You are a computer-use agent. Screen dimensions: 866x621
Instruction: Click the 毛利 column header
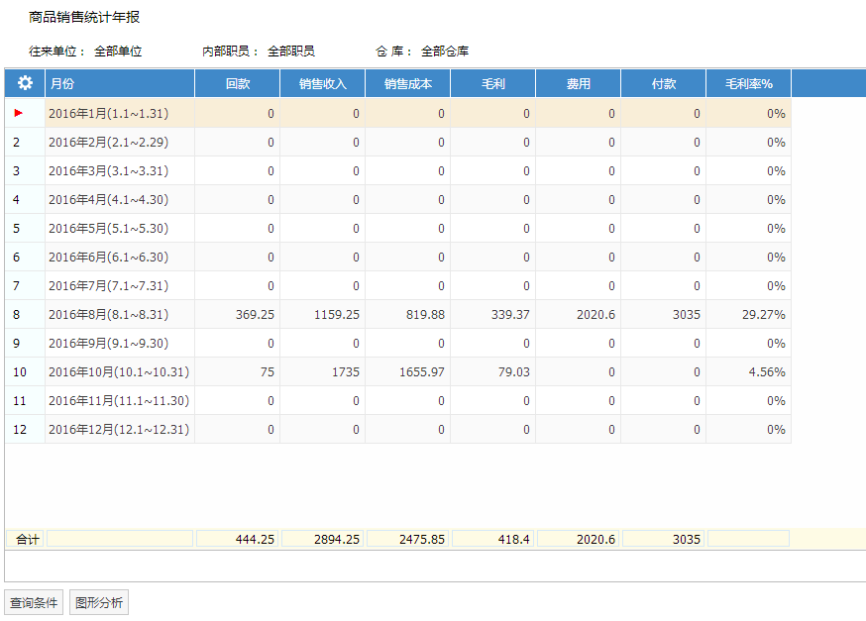coord(493,83)
